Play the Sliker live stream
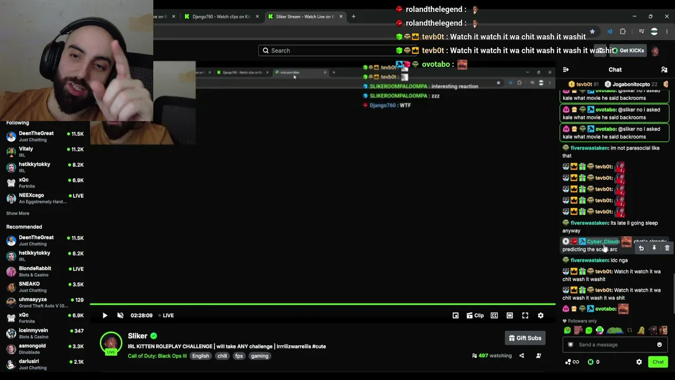This screenshot has width=675, height=380. click(105, 316)
